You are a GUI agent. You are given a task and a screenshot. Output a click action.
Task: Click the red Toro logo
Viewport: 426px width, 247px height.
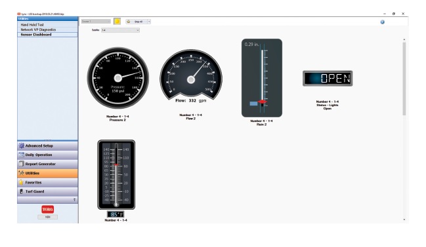coord(47,209)
